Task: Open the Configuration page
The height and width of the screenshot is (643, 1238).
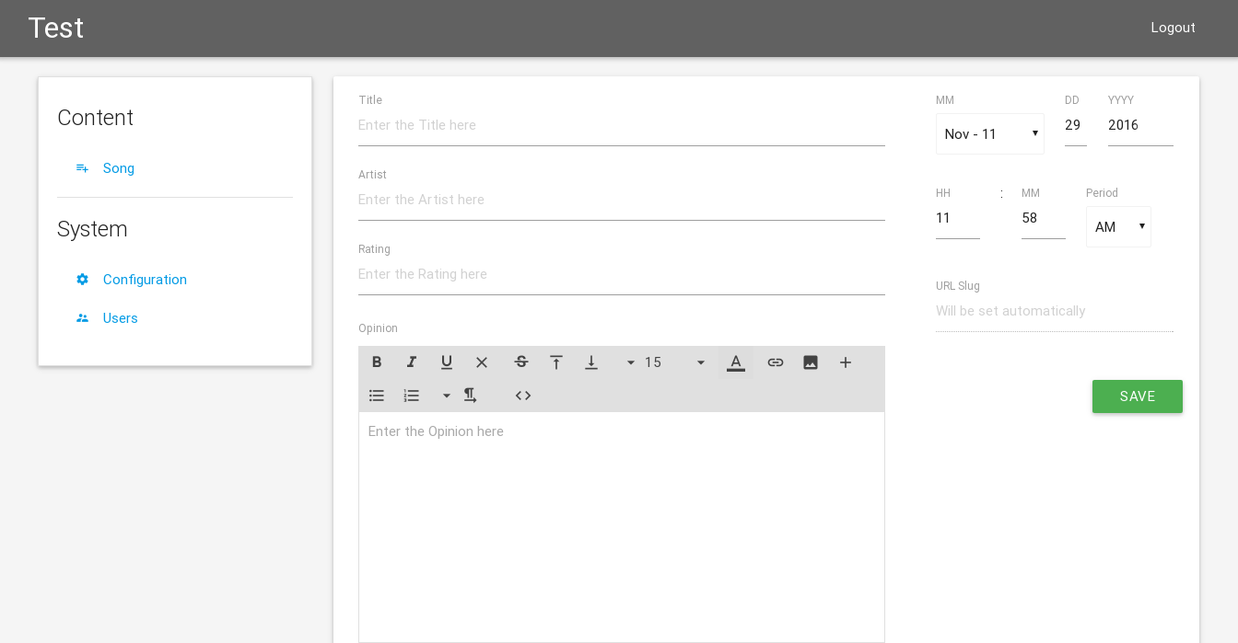Action: 145,280
